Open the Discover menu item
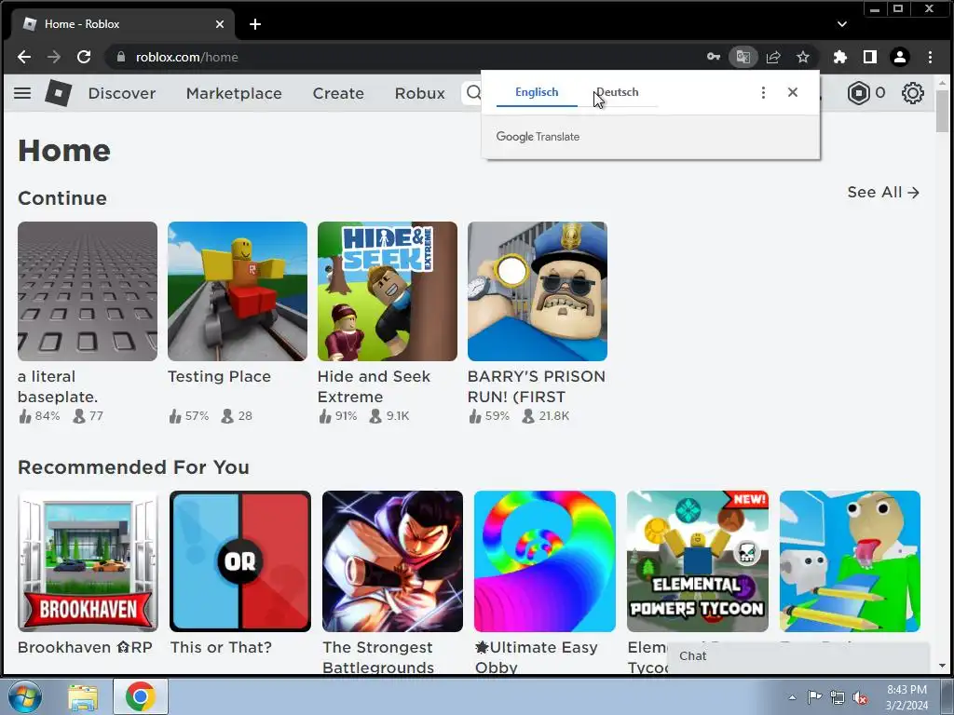This screenshot has width=954, height=715. tap(122, 94)
